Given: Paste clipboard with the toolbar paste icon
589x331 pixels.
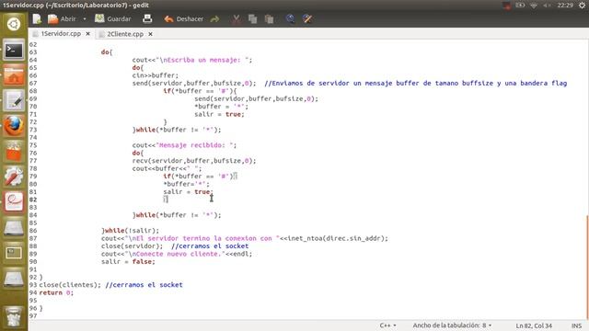Looking at the screenshot, I should point(269,18).
